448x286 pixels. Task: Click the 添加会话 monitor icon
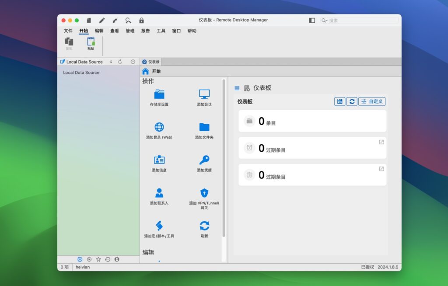[x=204, y=93]
